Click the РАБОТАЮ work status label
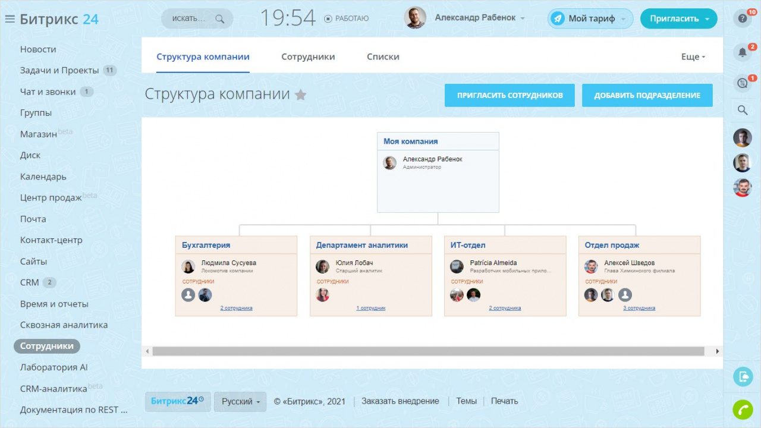 (x=352, y=19)
